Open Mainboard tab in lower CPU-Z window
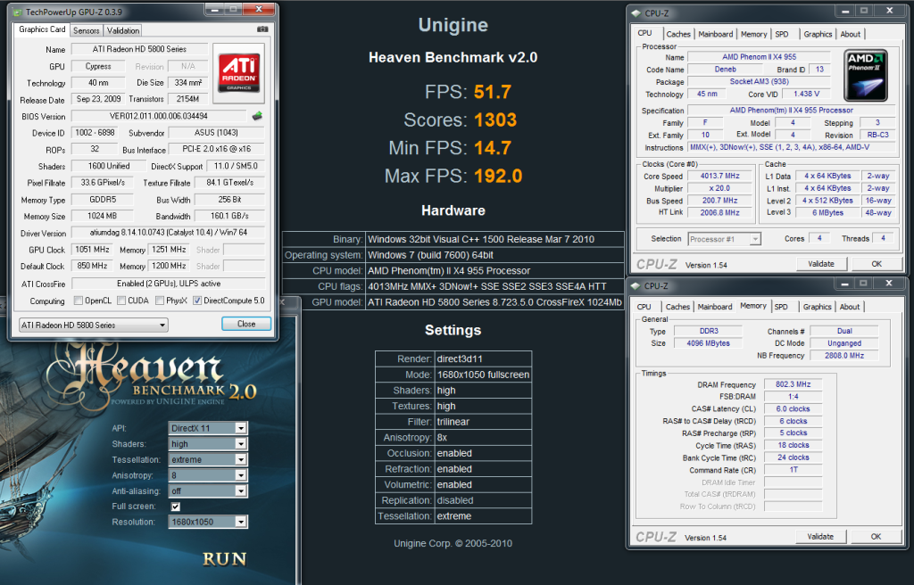 click(715, 307)
